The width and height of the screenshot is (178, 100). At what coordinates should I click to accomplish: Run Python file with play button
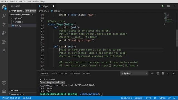[163, 6]
